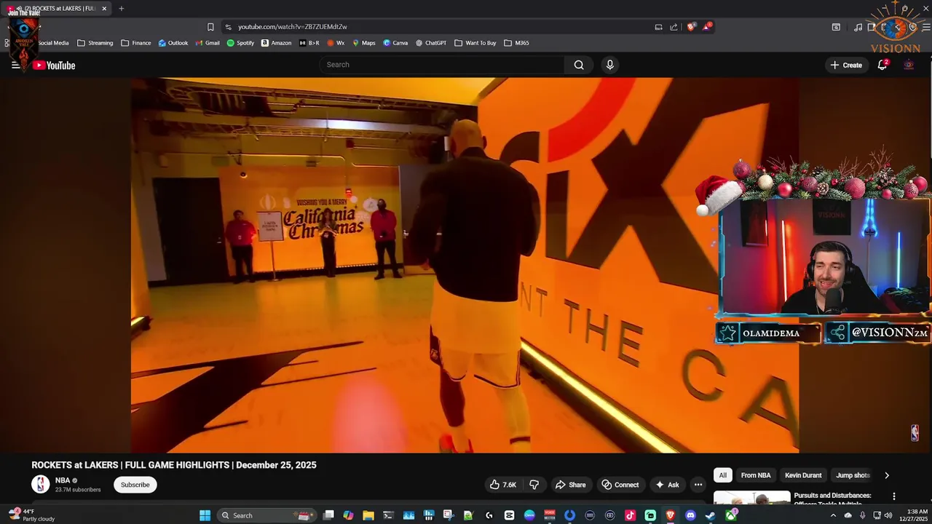Open the media playlist music note icon

coord(858,27)
